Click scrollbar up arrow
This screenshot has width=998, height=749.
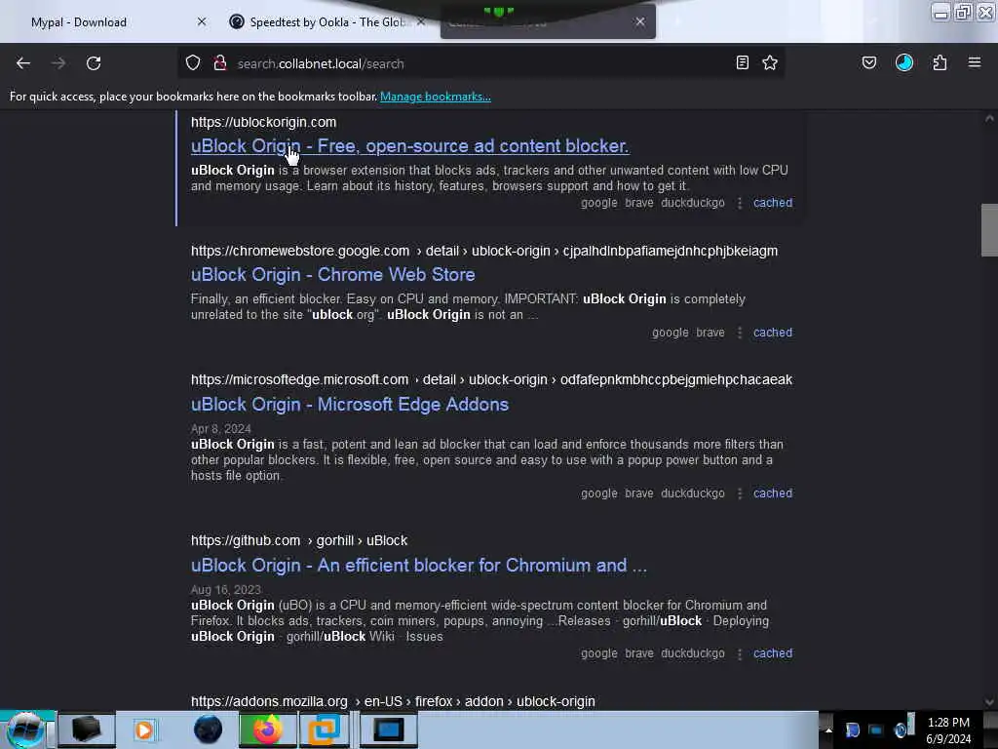[989, 118]
